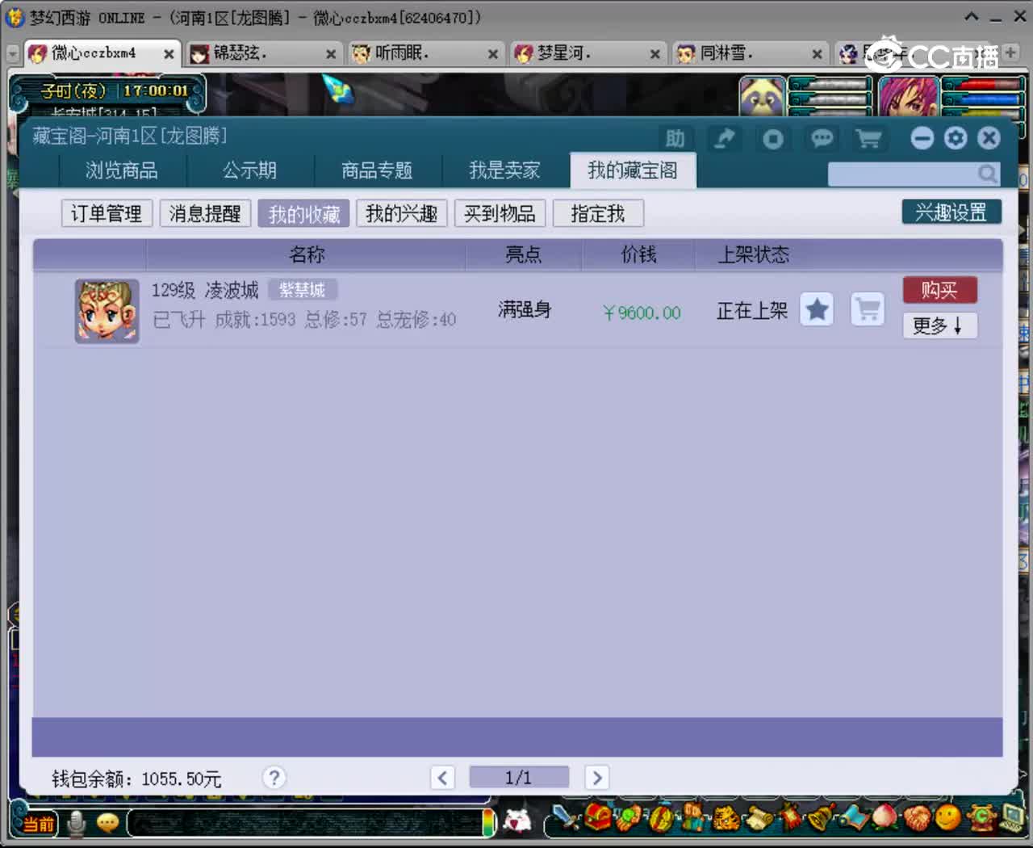Open the 商品专题 tab
The width and height of the screenshot is (1033, 848).
377,170
